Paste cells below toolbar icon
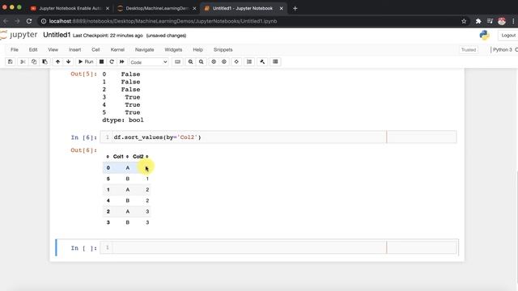518x291 pixels. [x=45, y=61]
